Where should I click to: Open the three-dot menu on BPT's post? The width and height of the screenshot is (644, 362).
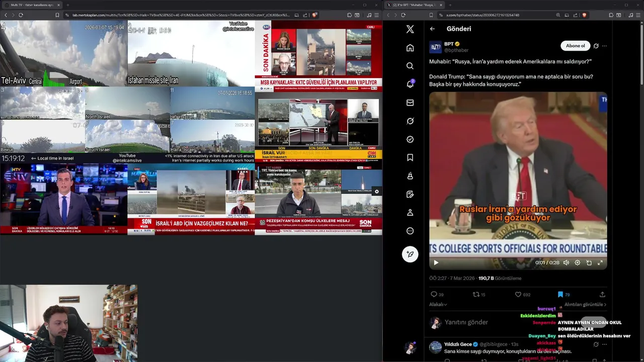click(604, 46)
